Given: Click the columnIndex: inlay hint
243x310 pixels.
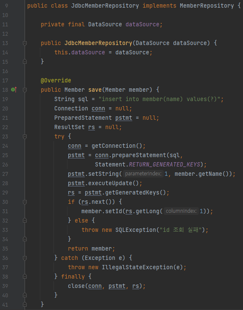Looking at the screenshot, I should (181, 211).
